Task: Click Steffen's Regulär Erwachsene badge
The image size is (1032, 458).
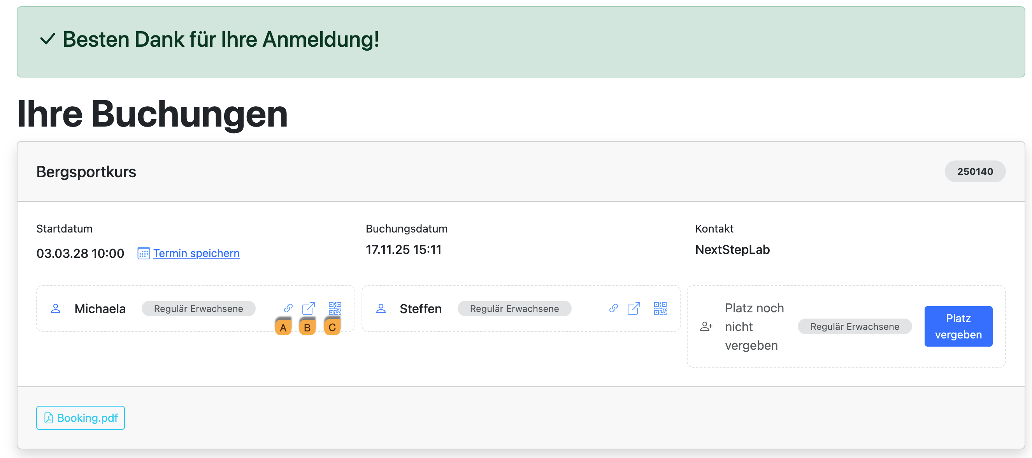Action: pos(514,308)
